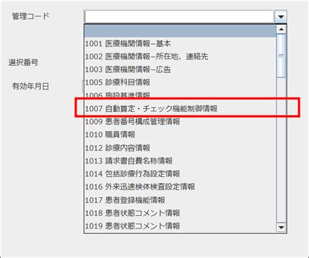Click the 管理コード combo box input field
309x258 pixels.
[179, 16]
